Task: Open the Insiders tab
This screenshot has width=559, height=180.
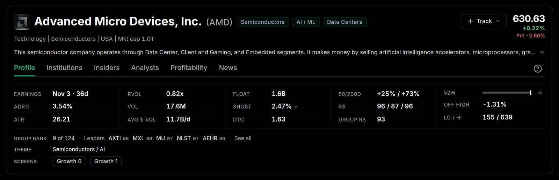Action: click(107, 68)
